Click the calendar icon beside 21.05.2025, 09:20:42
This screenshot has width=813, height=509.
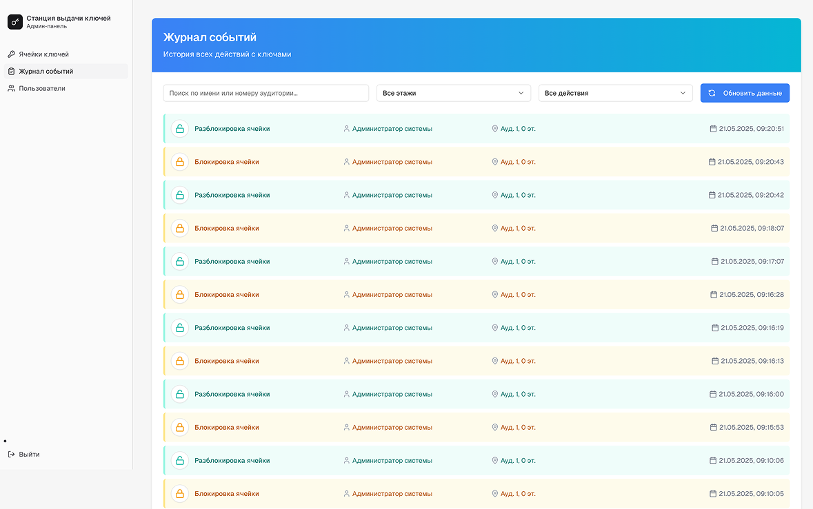click(712, 195)
